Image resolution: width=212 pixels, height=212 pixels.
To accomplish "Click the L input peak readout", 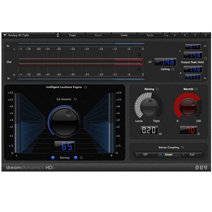I will point(193,47).
